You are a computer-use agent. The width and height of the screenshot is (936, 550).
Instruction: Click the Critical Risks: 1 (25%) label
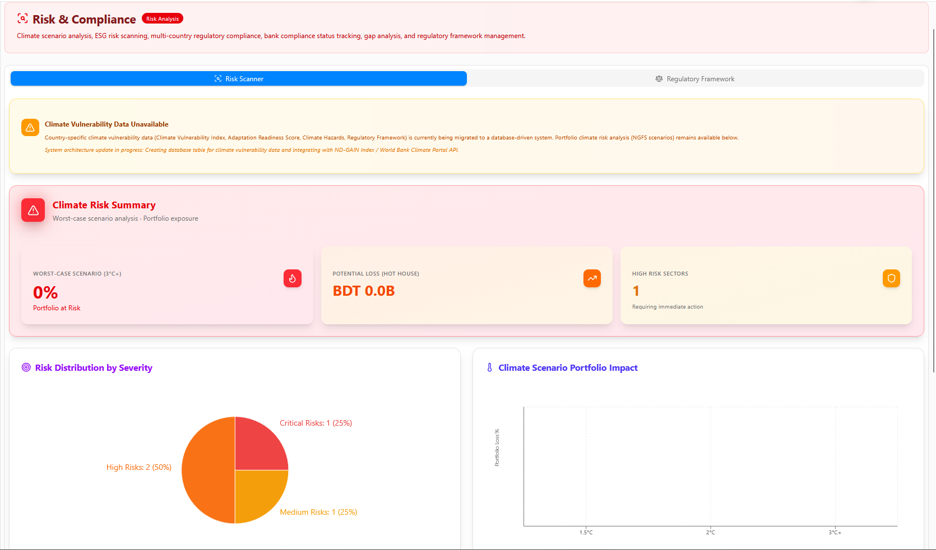click(316, 423)
